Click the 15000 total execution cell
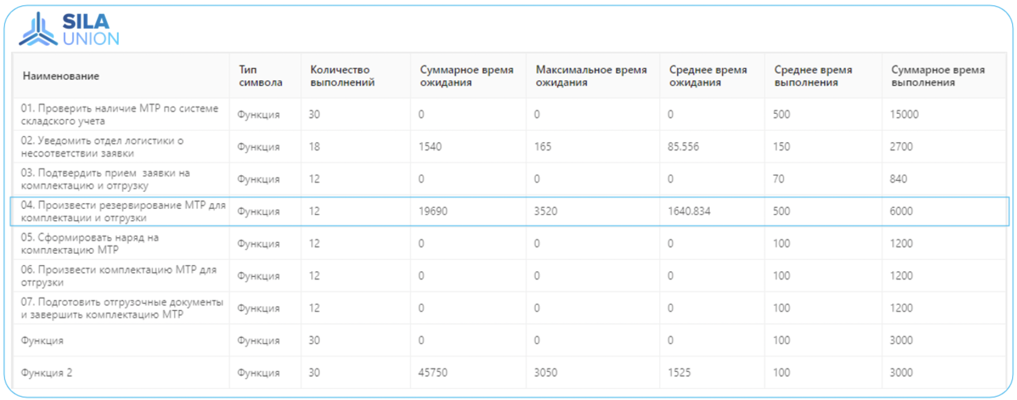 [x=904, y=115]
